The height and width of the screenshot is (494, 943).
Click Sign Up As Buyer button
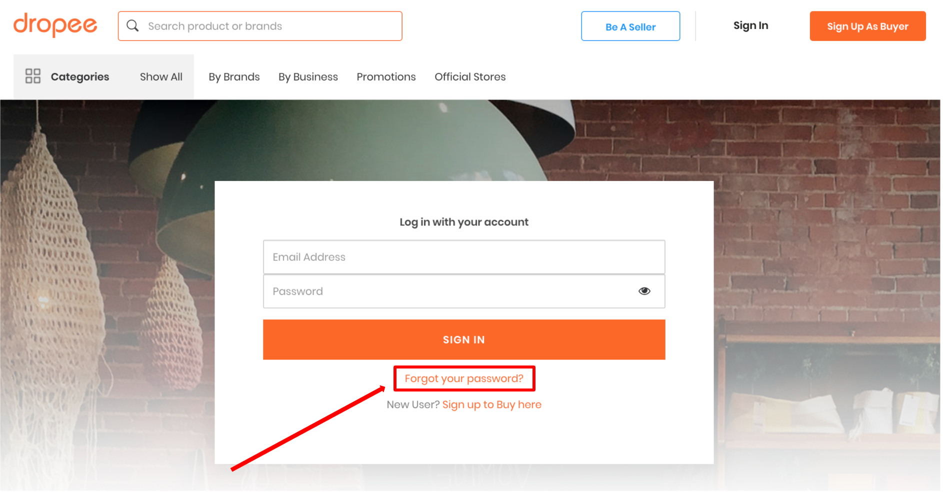point(867,26)
